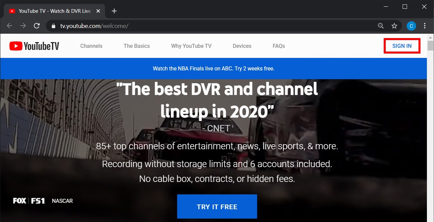This screenshot has width=434, height=222.
Task: Open the Chrome three-dot menu
Action: point(425,26)
